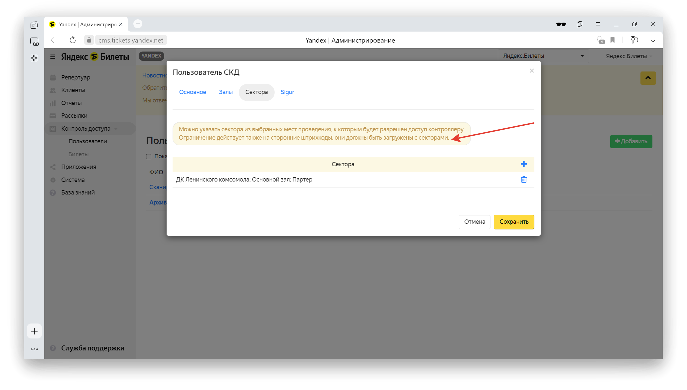The width and height of the screenshot is (687, 390).
Task: Collapse the Контроль доступа menu
Action: coord(90,129)
